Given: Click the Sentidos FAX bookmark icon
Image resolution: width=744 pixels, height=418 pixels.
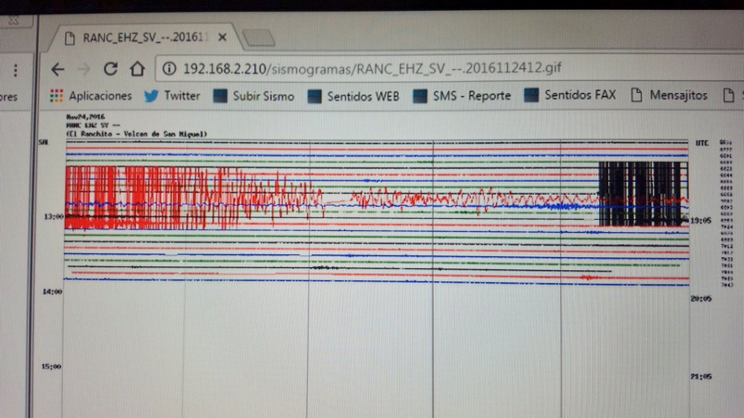Looking at the screenshot, I should (531, 95).
